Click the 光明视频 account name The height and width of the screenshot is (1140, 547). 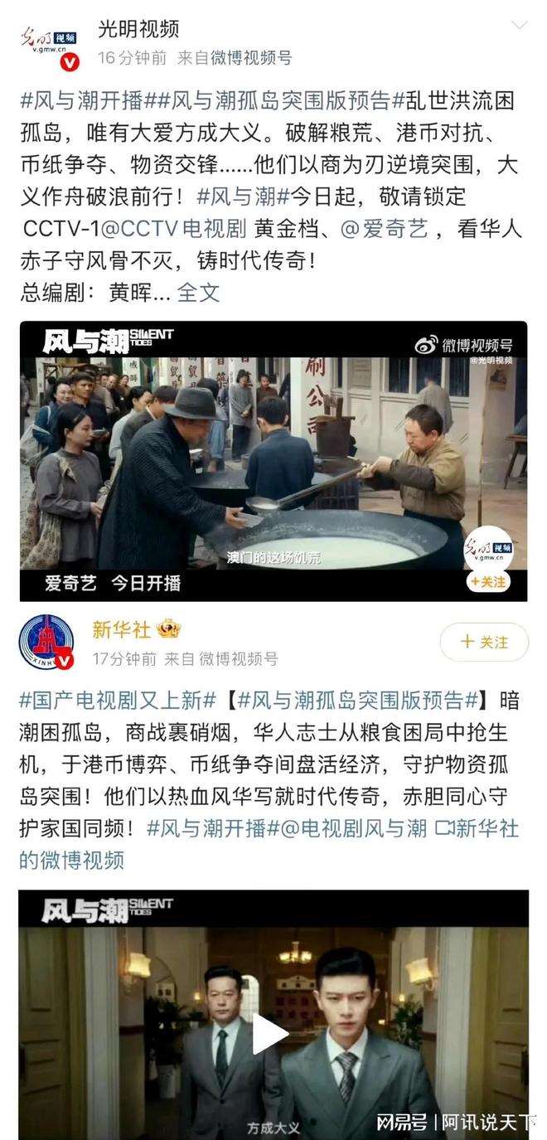(x=138, y=30)
